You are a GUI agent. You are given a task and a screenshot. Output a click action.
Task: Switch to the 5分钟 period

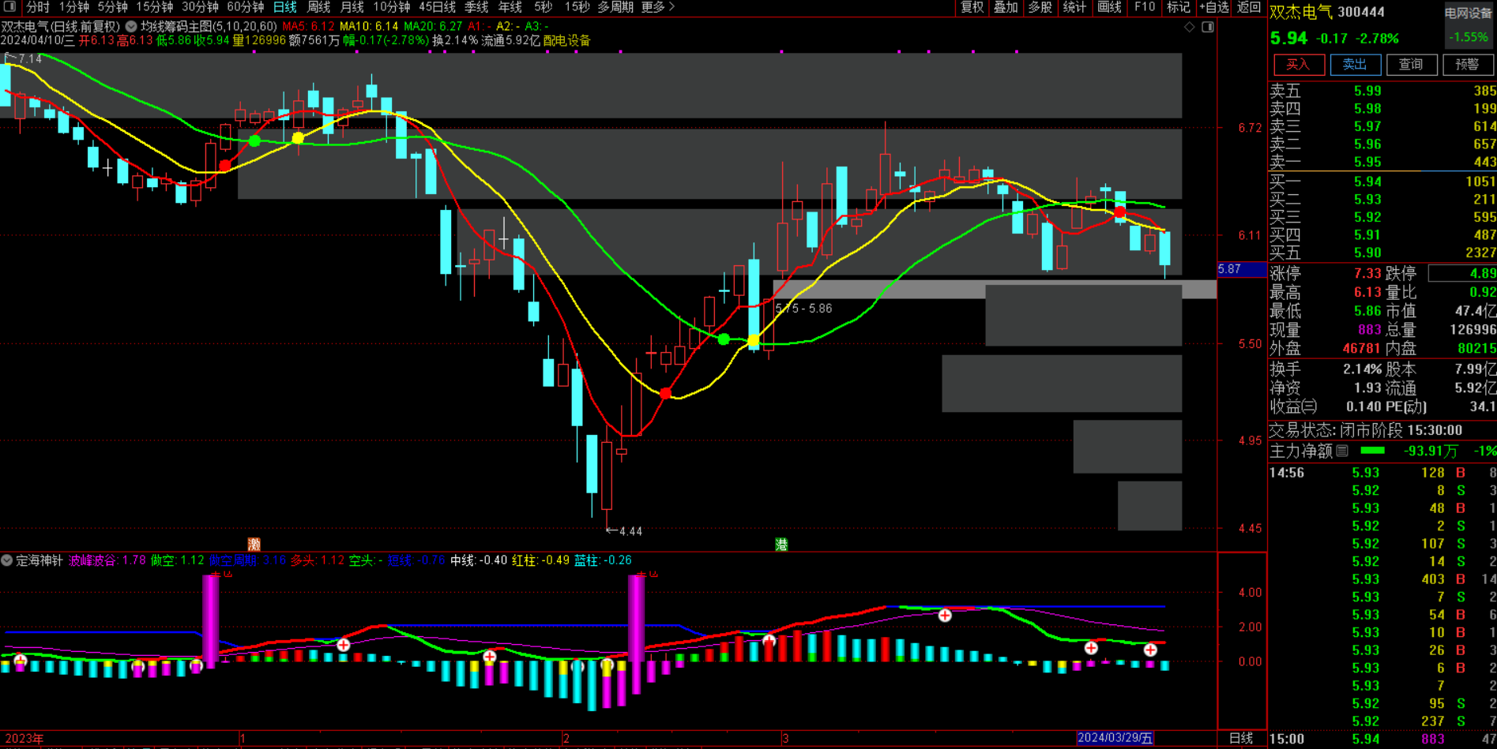(x=113, y=7)
